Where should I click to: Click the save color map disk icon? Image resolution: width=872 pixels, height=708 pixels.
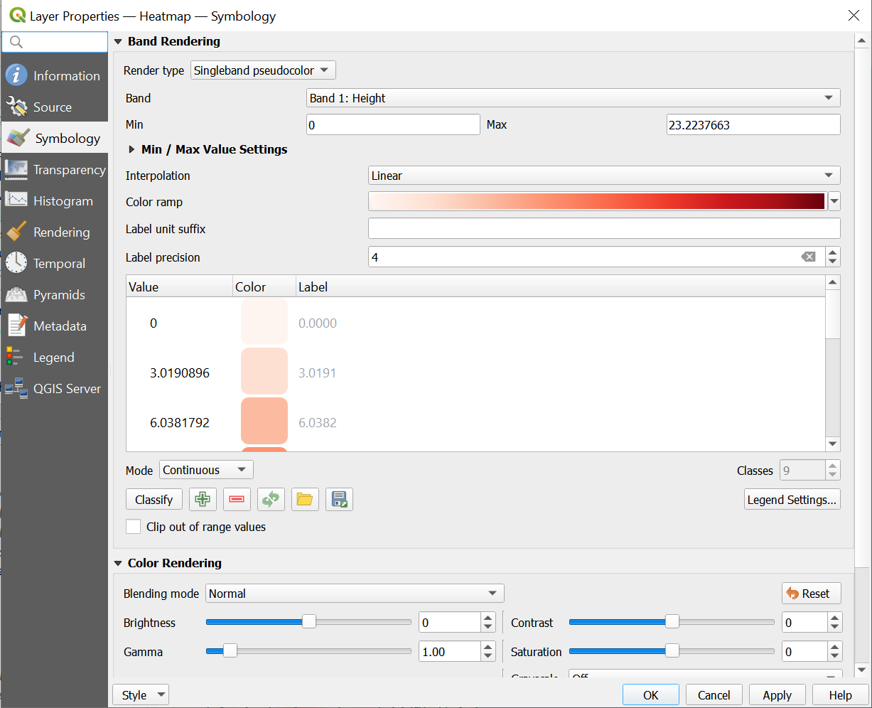click(x=339, y=500)
